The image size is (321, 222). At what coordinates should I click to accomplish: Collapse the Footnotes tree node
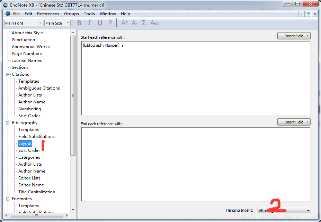pos(8,199)
